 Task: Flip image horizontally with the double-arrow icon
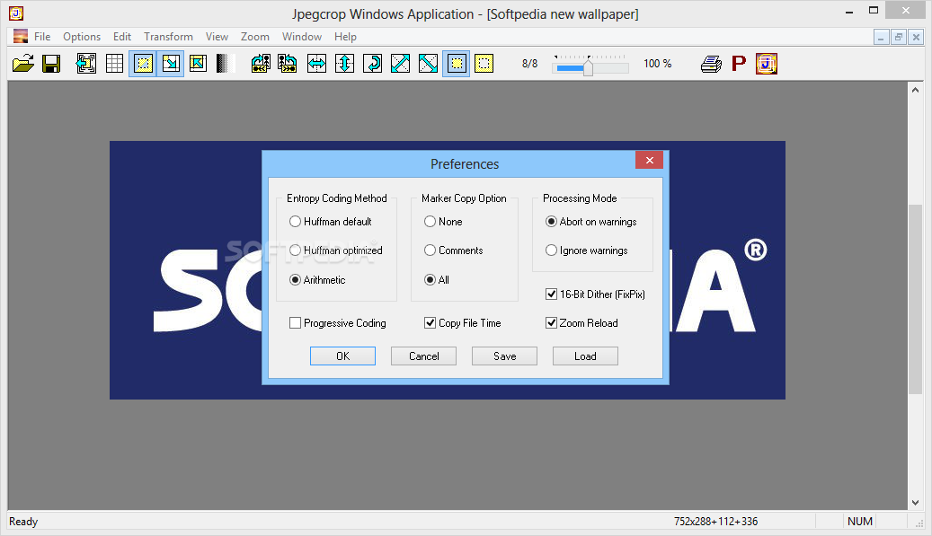[x=317, y=64]
